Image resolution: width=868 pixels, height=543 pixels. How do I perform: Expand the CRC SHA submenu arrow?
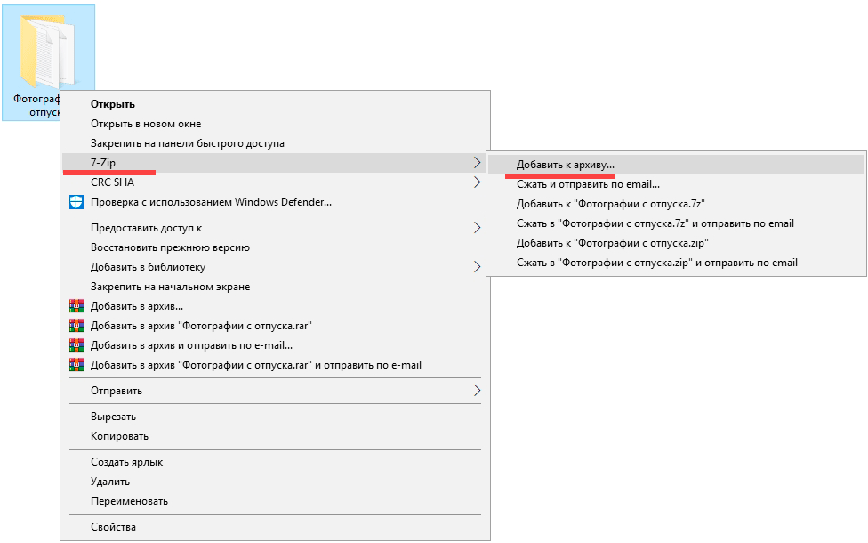click(x=477, y=182)
